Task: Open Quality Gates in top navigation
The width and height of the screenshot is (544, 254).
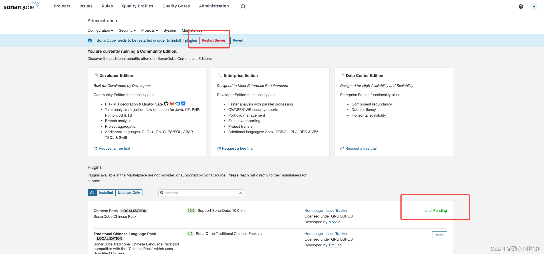Action: (x=176, y=6)
